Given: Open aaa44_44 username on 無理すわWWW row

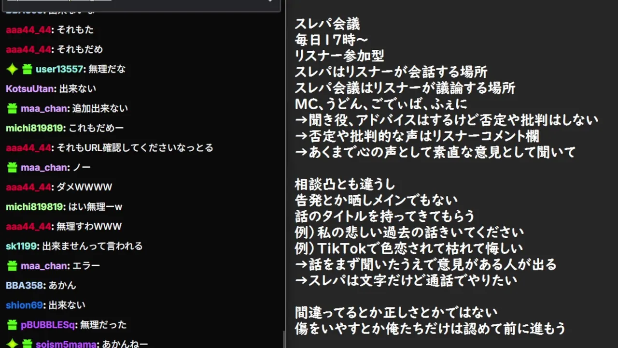Looking at the screenshot, I should coord(28,226).
